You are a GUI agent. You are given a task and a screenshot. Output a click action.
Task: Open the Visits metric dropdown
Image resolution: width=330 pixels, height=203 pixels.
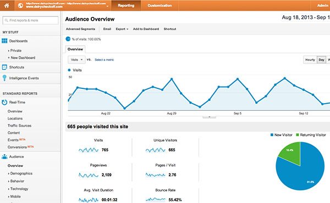coord(76,60)
